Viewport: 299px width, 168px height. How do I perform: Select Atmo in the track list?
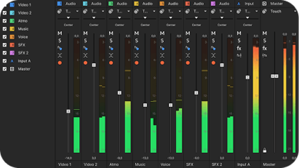pos(23,21)
